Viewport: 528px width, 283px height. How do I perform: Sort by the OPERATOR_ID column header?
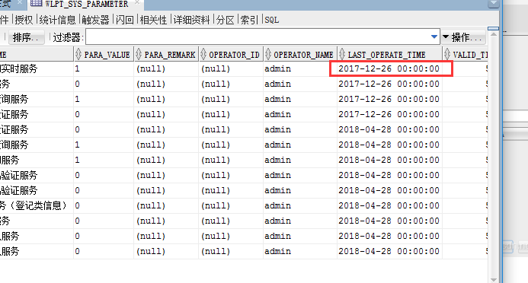(x=231, y=55)
